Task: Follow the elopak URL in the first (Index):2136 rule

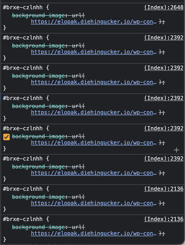Action: point(94,203)
